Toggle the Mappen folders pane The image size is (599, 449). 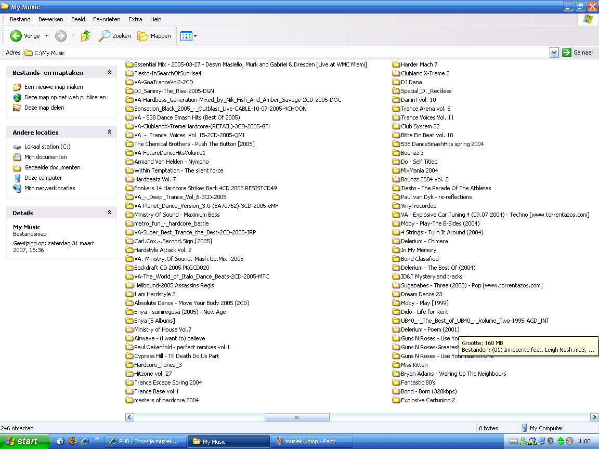click(154, 36)
